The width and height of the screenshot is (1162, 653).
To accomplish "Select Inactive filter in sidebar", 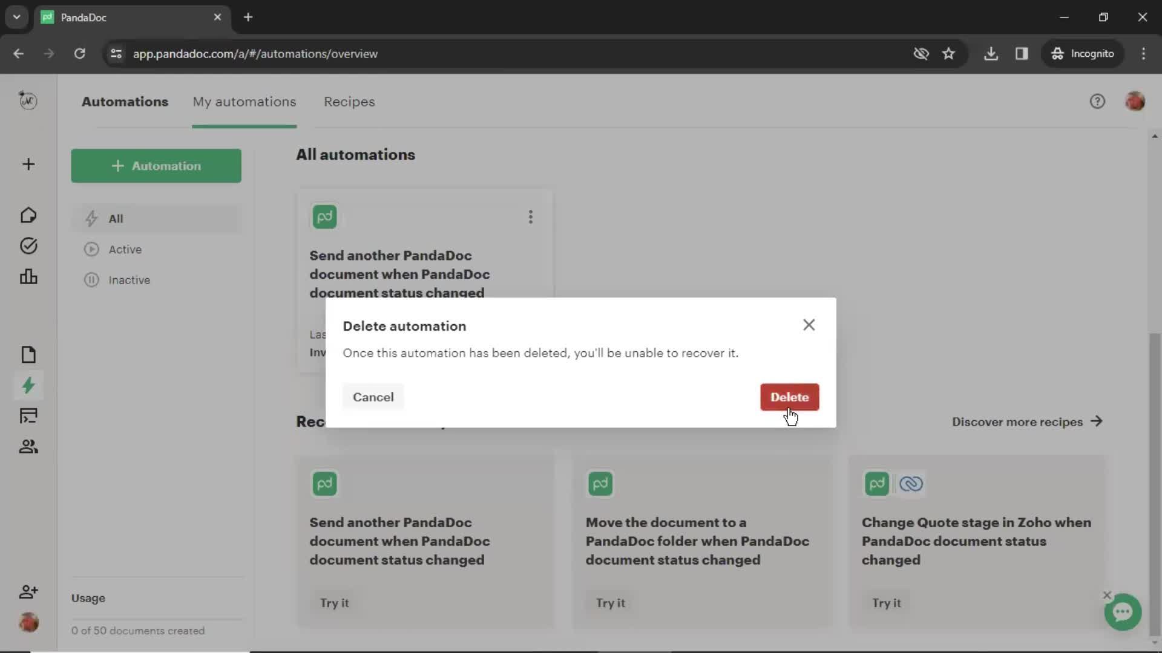I will [x=130, y=280].
